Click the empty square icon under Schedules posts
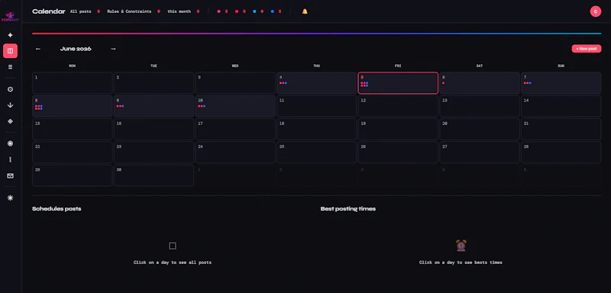This screenshot has width=611, height=293. [173, 246]
